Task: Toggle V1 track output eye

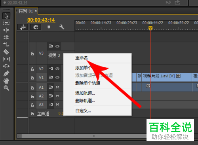Action: point(57,77)
